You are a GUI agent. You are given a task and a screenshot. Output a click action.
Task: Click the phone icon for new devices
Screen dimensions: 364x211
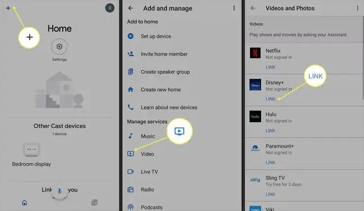(x=130, y=107)
